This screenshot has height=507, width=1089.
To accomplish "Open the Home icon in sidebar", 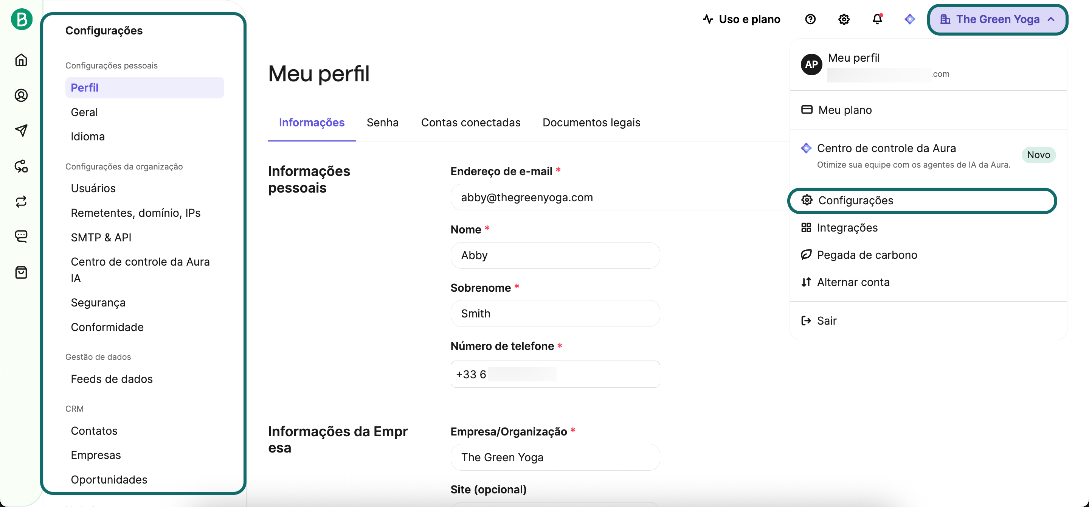I will 21,60.
